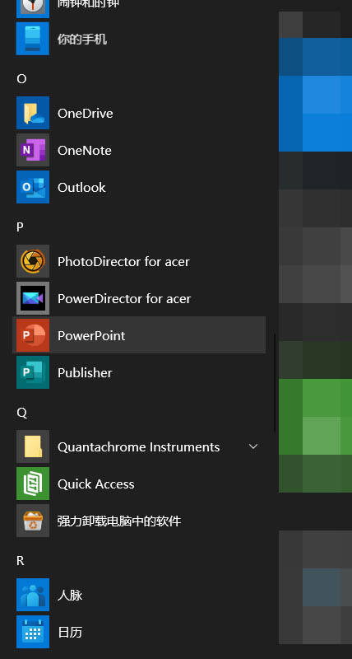Open the OneDrive app icon
This screenshot has height=659, width=352.
pos(33,113)
